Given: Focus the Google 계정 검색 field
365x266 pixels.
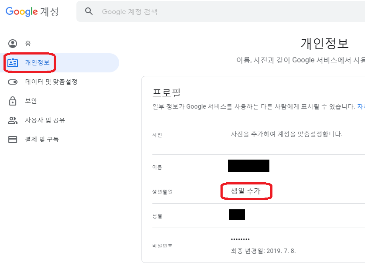Looking at the screenshot, I should point(220,11).
